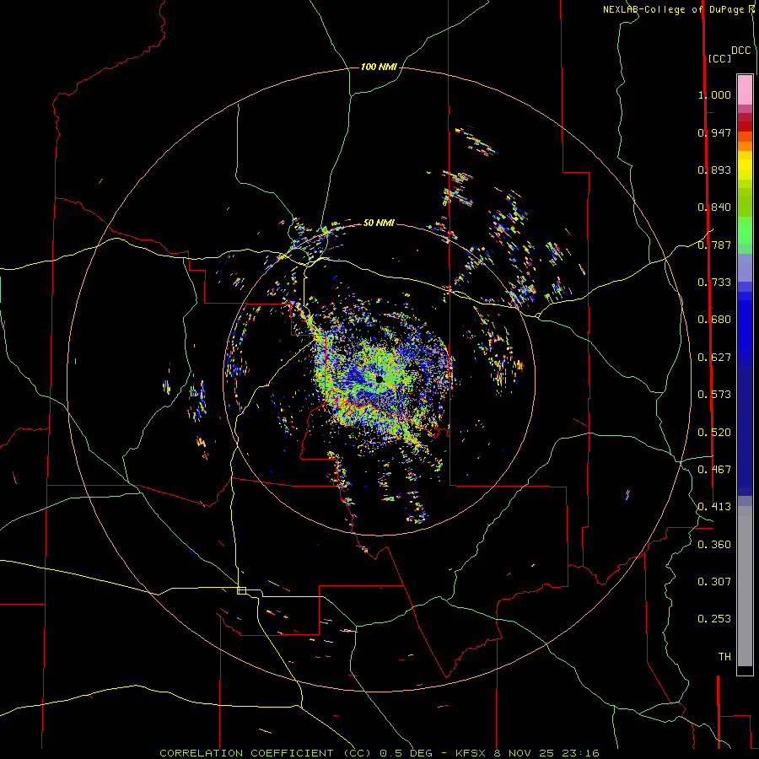Viewport: 759px width, 759px height.
Task: Click the 0.413 legend value
Action: coord(714,507)
